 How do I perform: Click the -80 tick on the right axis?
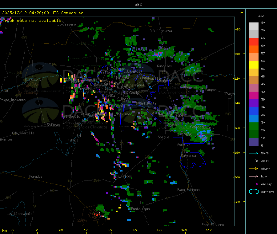(x=238, y=29)
